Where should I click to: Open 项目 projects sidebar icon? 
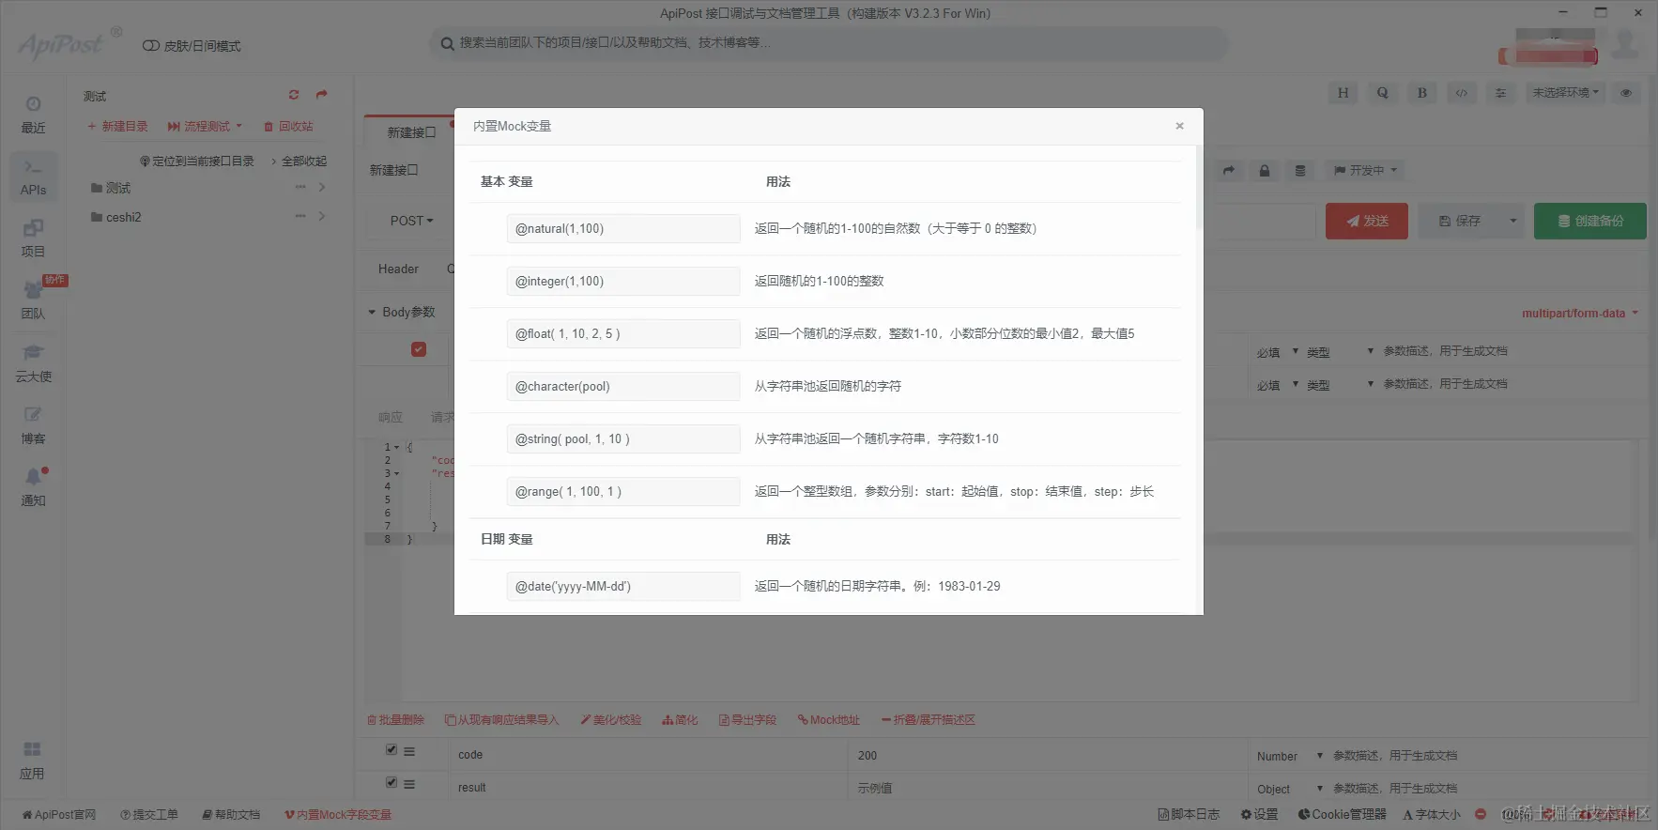point(33,239)
